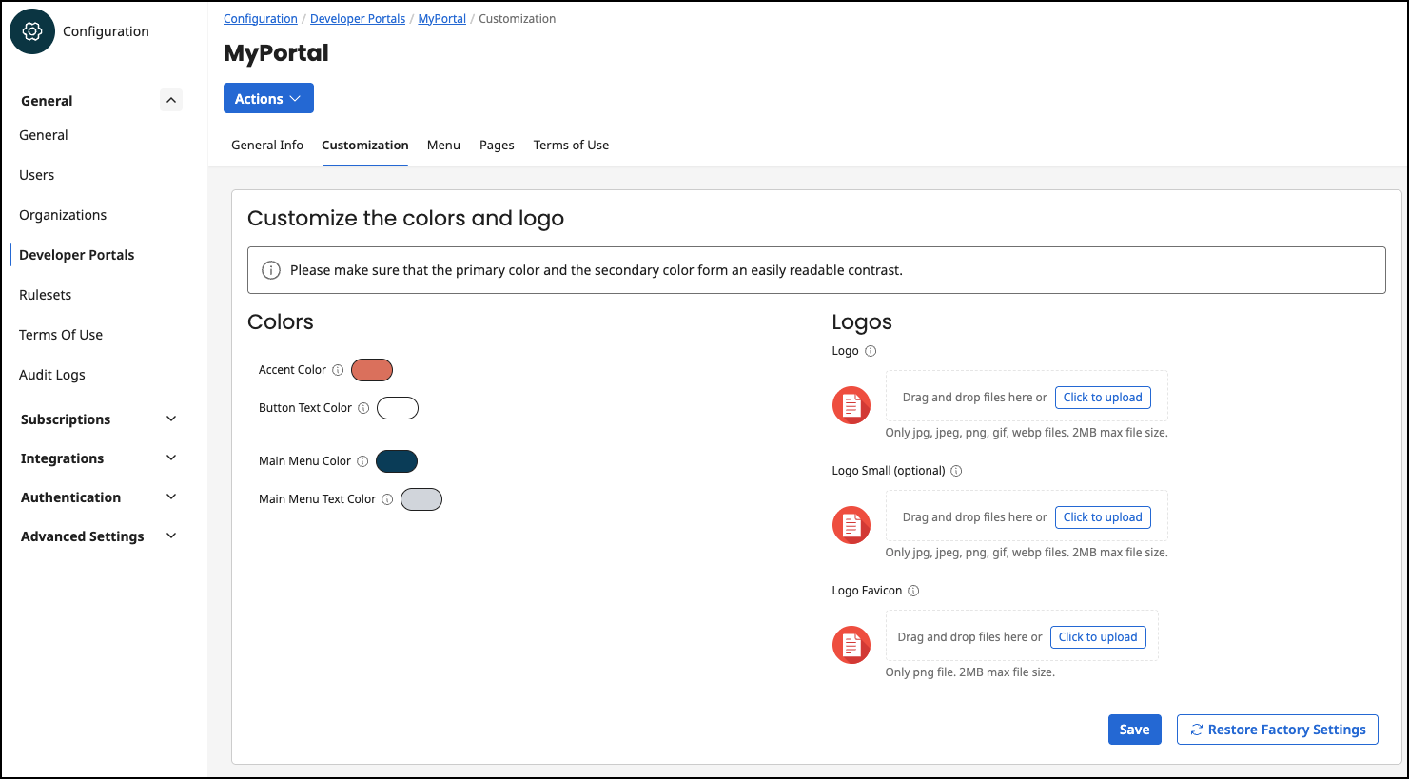
Task: Click to upload a Logo Favicon file
Action: coord(1098,636)
